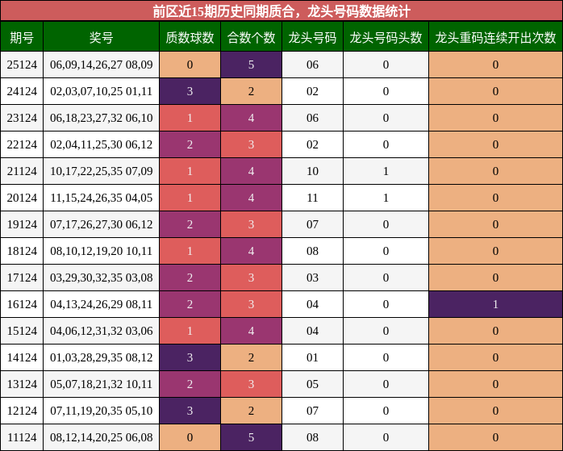563x451 pixels.
Task: Select winning numbers 08,10,12,19,20 10,11
Action: coord(102,251)
